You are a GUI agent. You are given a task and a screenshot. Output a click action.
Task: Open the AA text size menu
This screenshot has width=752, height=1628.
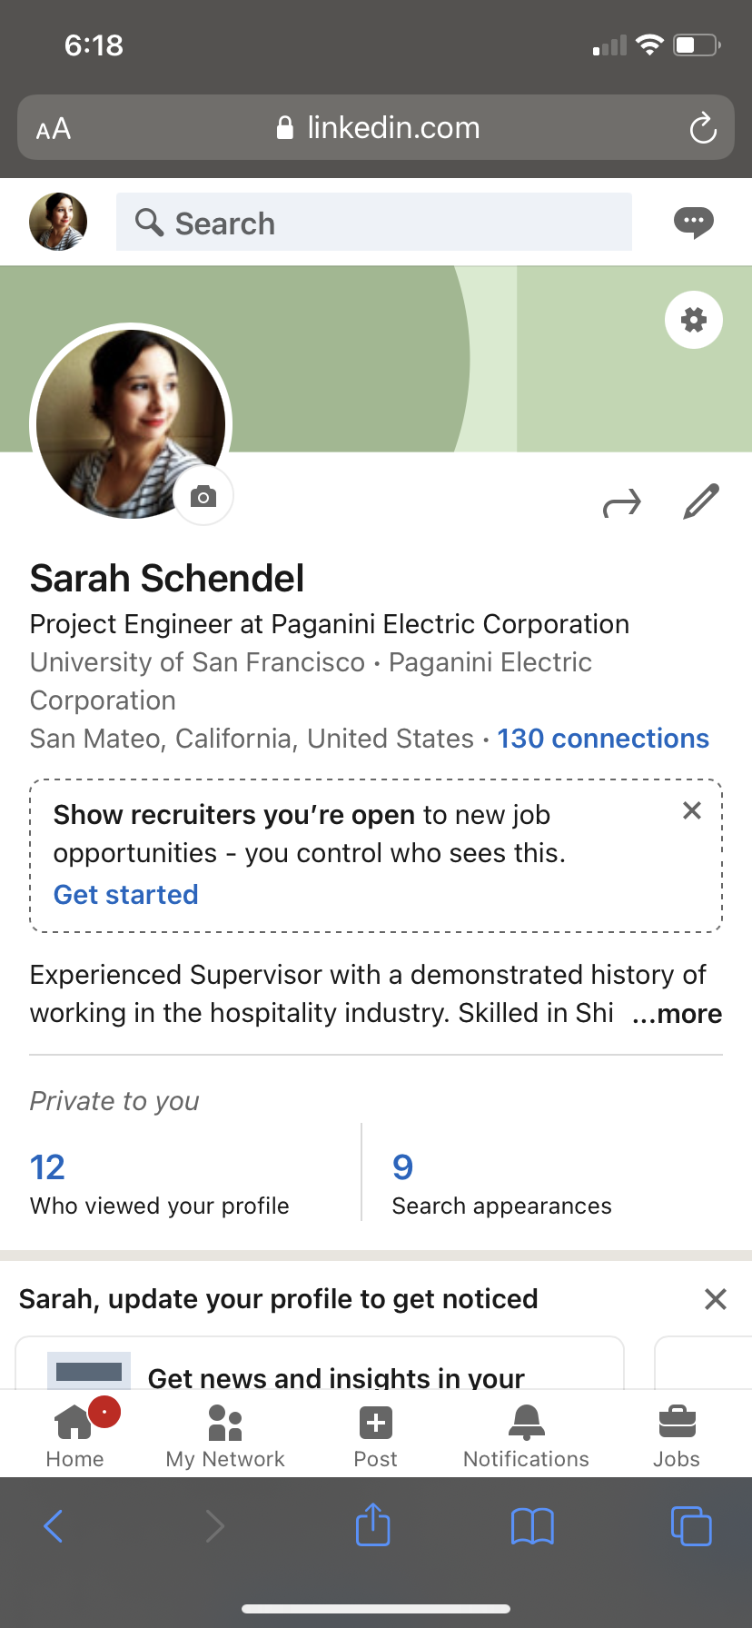54,129
